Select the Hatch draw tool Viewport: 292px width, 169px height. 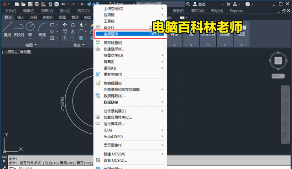pyautogui.click(x=52, y=38)
